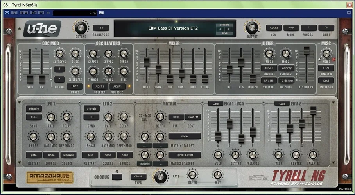Click the previous preset arrow
Screen dimensions: 355x195
pyautogui.click(x=219, y=29)
